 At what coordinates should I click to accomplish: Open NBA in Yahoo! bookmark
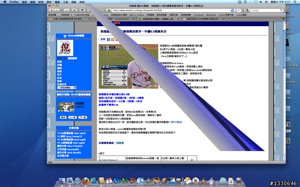136,14
